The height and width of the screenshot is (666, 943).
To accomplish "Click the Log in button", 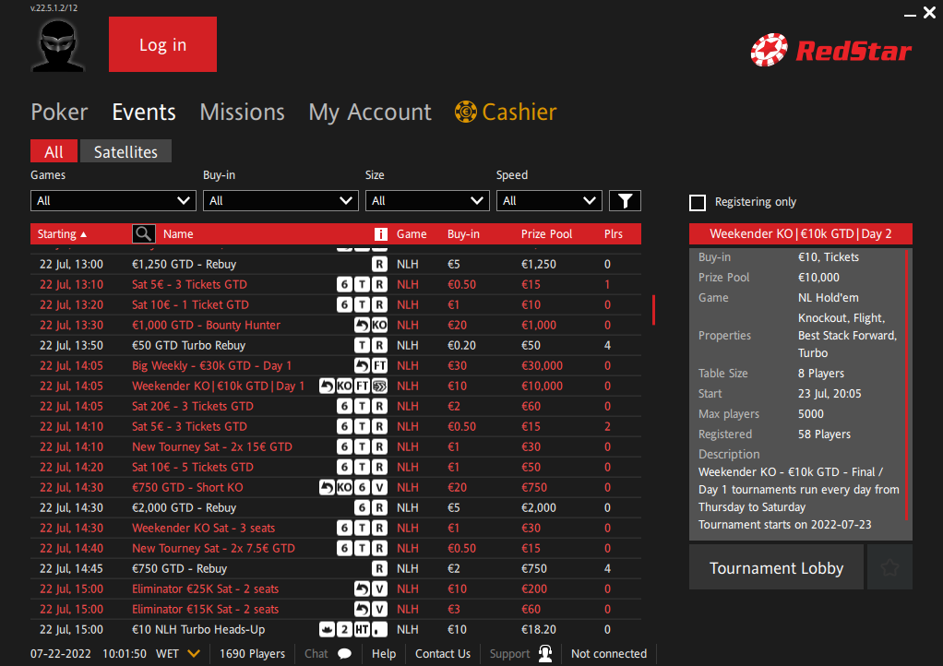I will pyautogui.click(x=162, y=44).
